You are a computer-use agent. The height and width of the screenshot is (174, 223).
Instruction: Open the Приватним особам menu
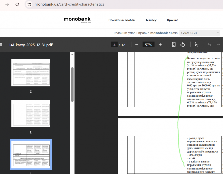(122, 20)
